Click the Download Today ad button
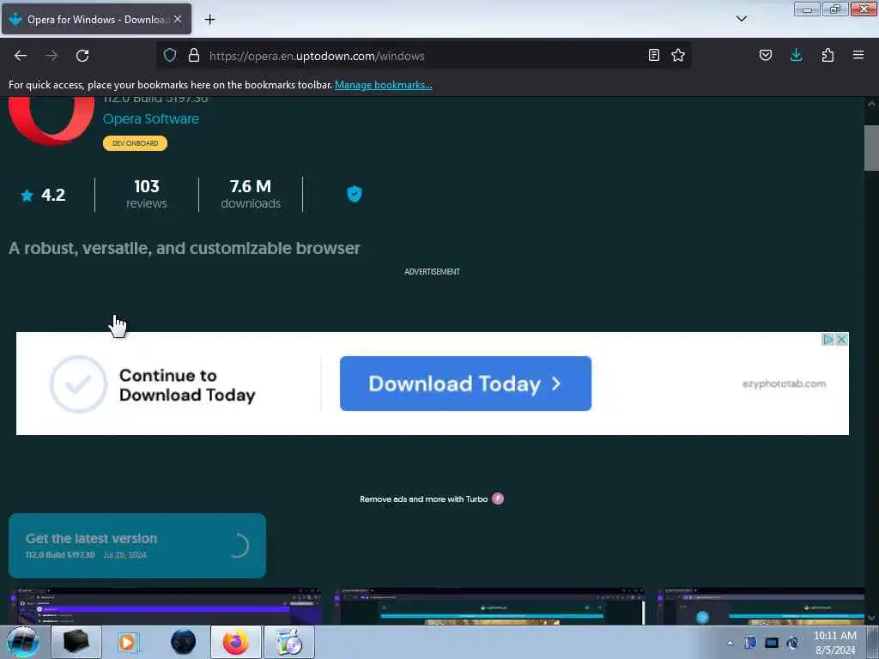The height and width of the screenshot is (659, 879). coord(465,384)
